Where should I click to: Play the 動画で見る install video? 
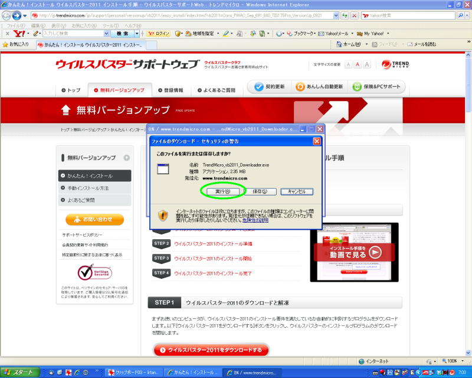(x=355, y=252)
